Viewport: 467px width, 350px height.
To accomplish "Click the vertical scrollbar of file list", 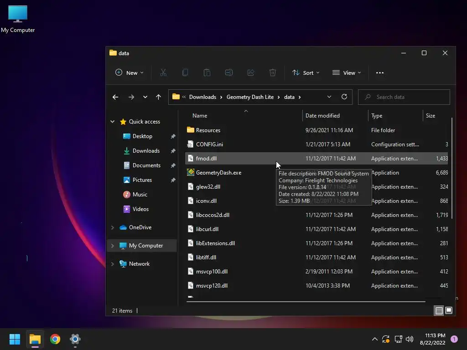I will pos(452,168).
